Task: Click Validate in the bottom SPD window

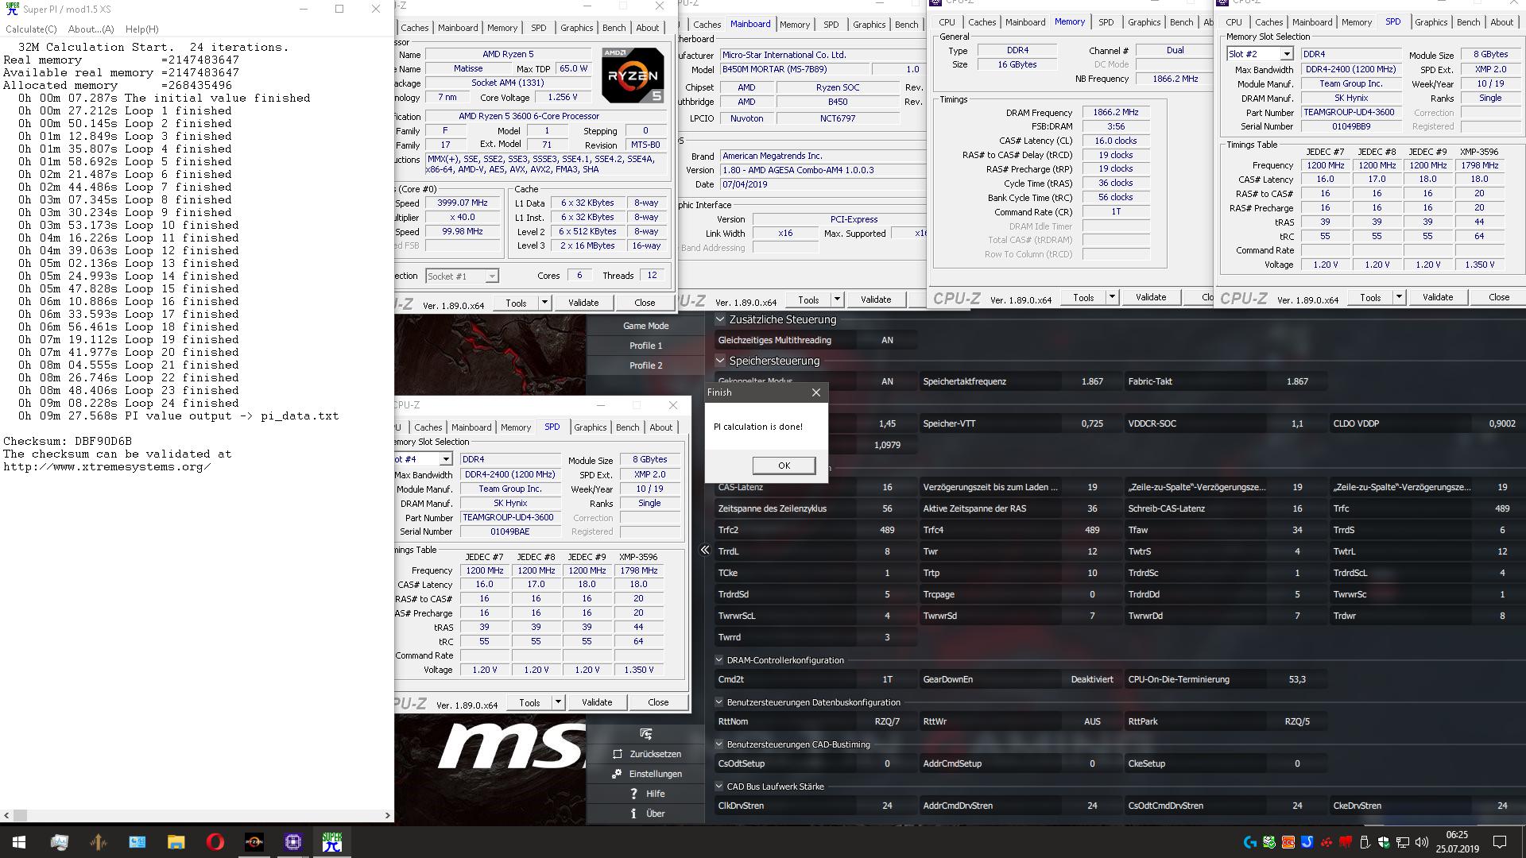Action: pos(597,702)
